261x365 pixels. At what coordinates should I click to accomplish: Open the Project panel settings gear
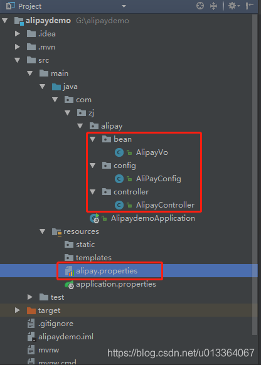click(233, 6)
